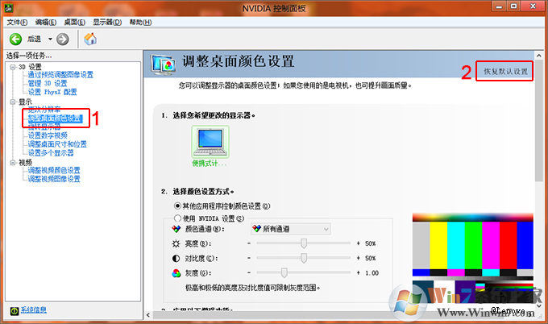Collapse the 显示 tree node

(x=13, y=102)
